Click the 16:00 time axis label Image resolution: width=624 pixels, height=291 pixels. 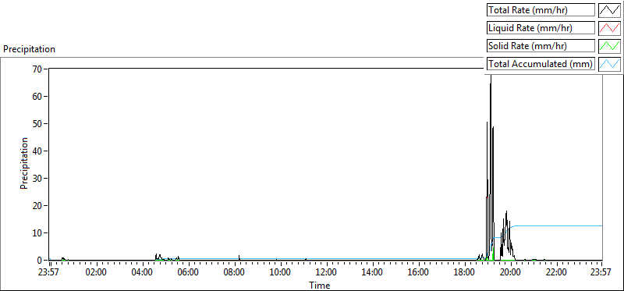[419, 273]
